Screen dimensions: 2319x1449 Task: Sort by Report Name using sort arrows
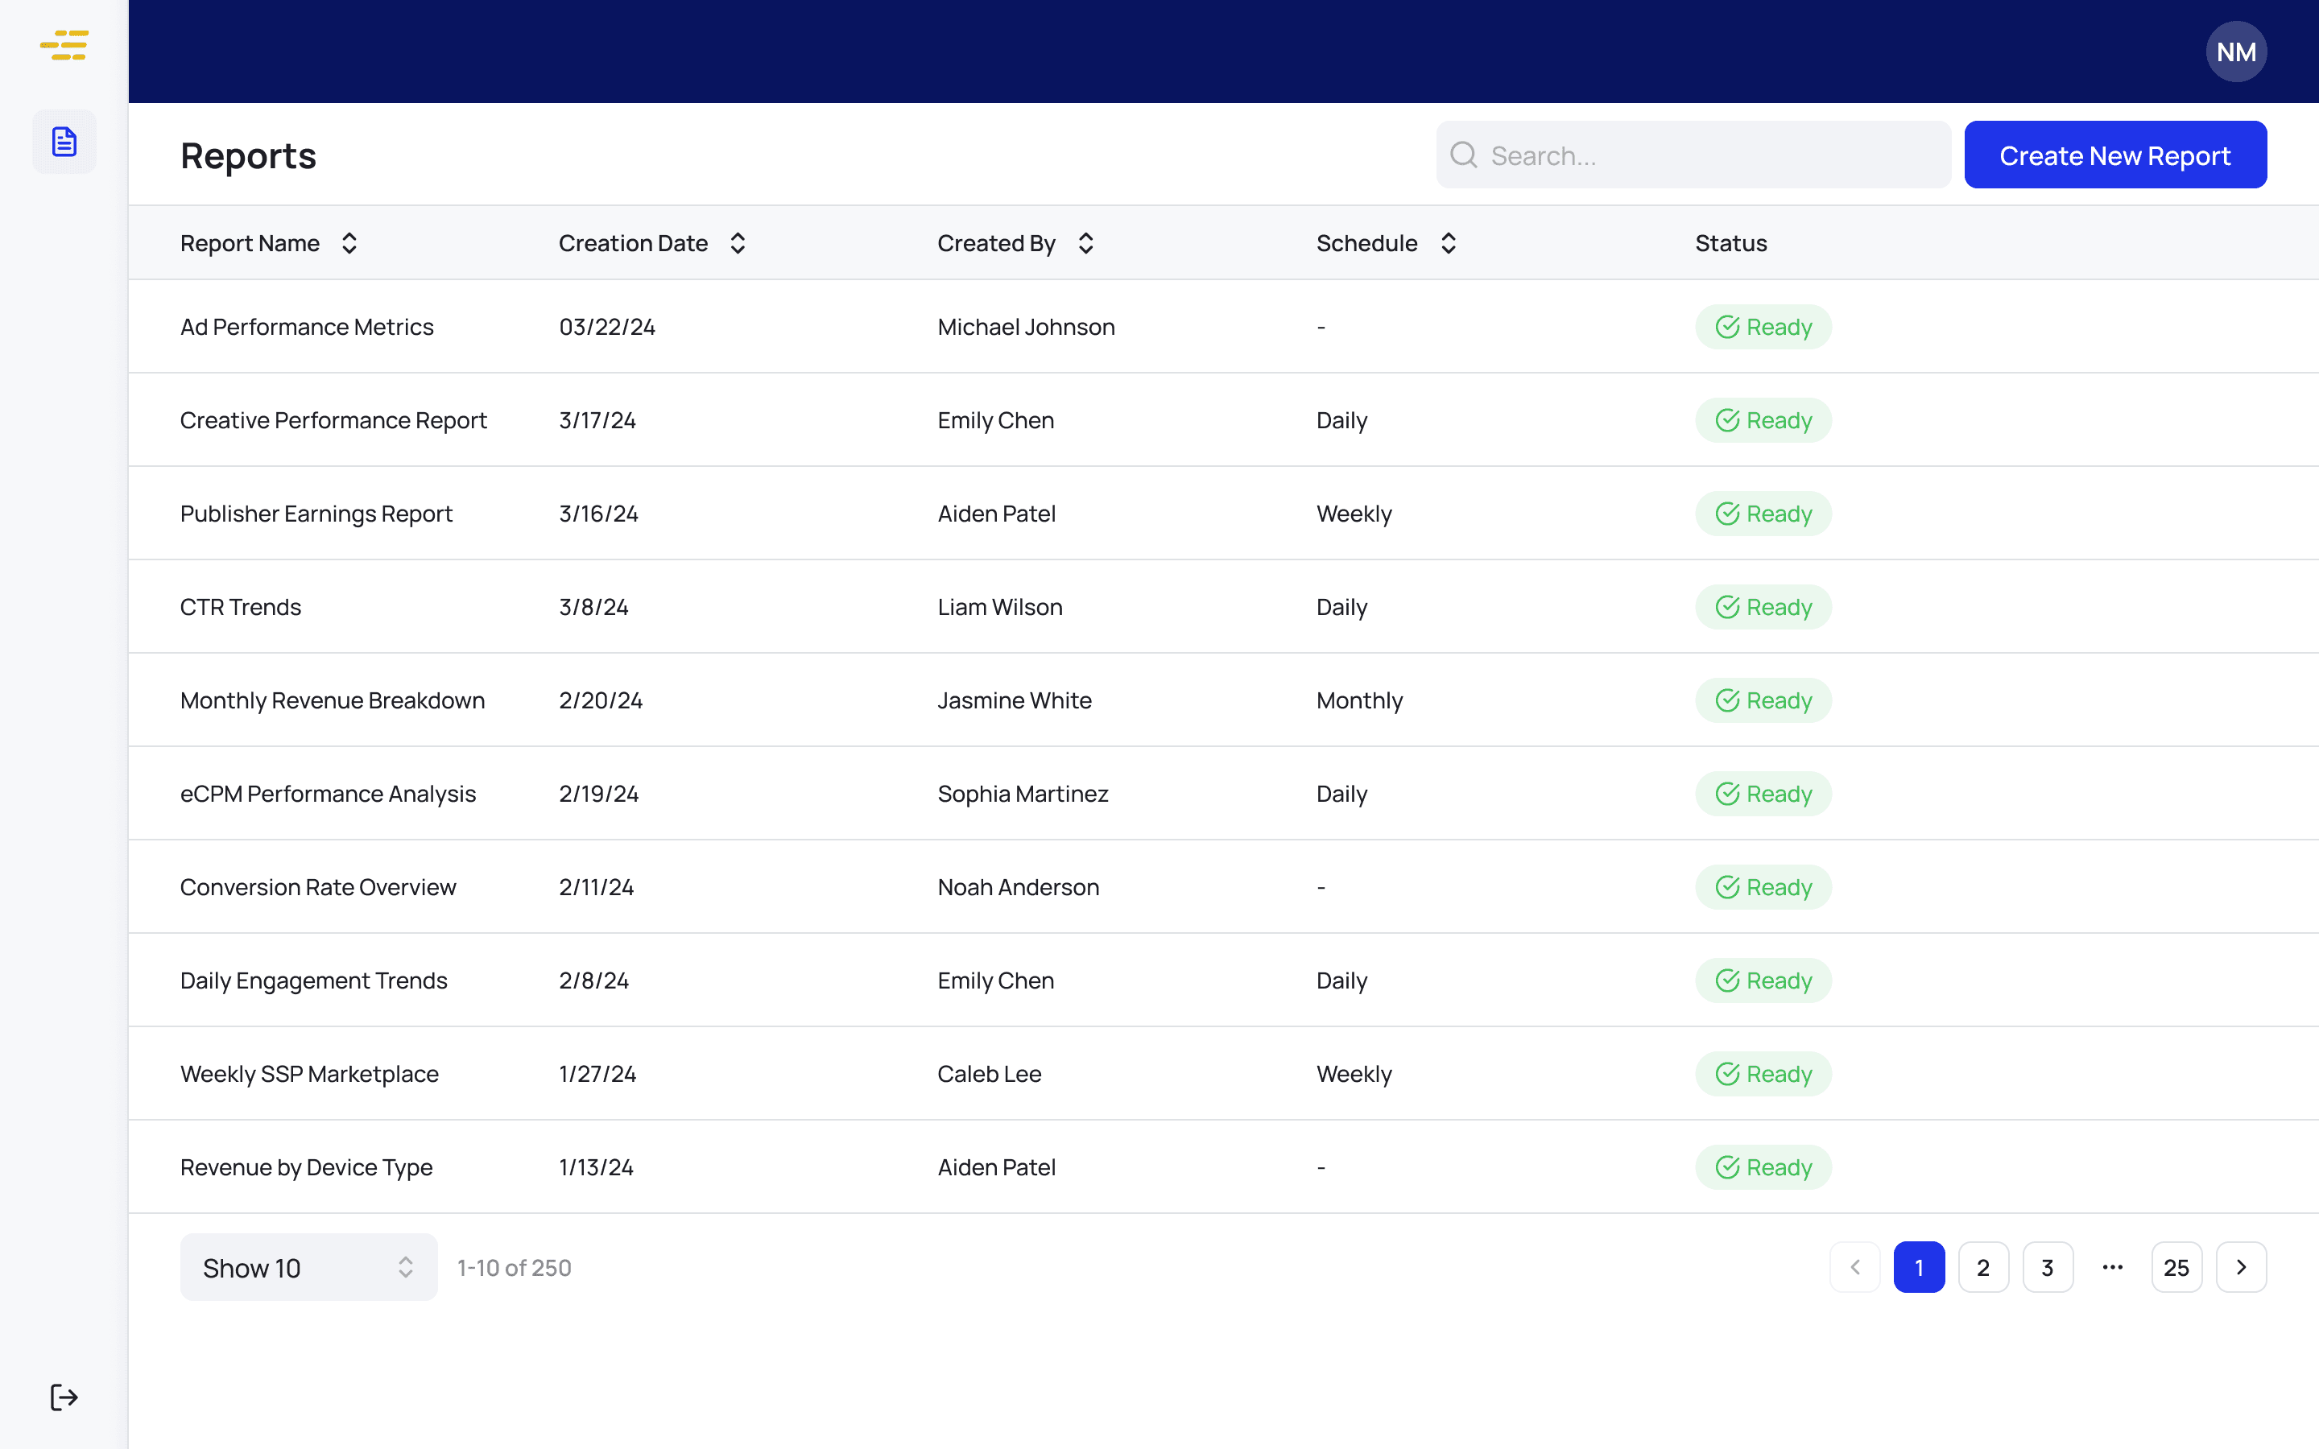tap(349, 243)
